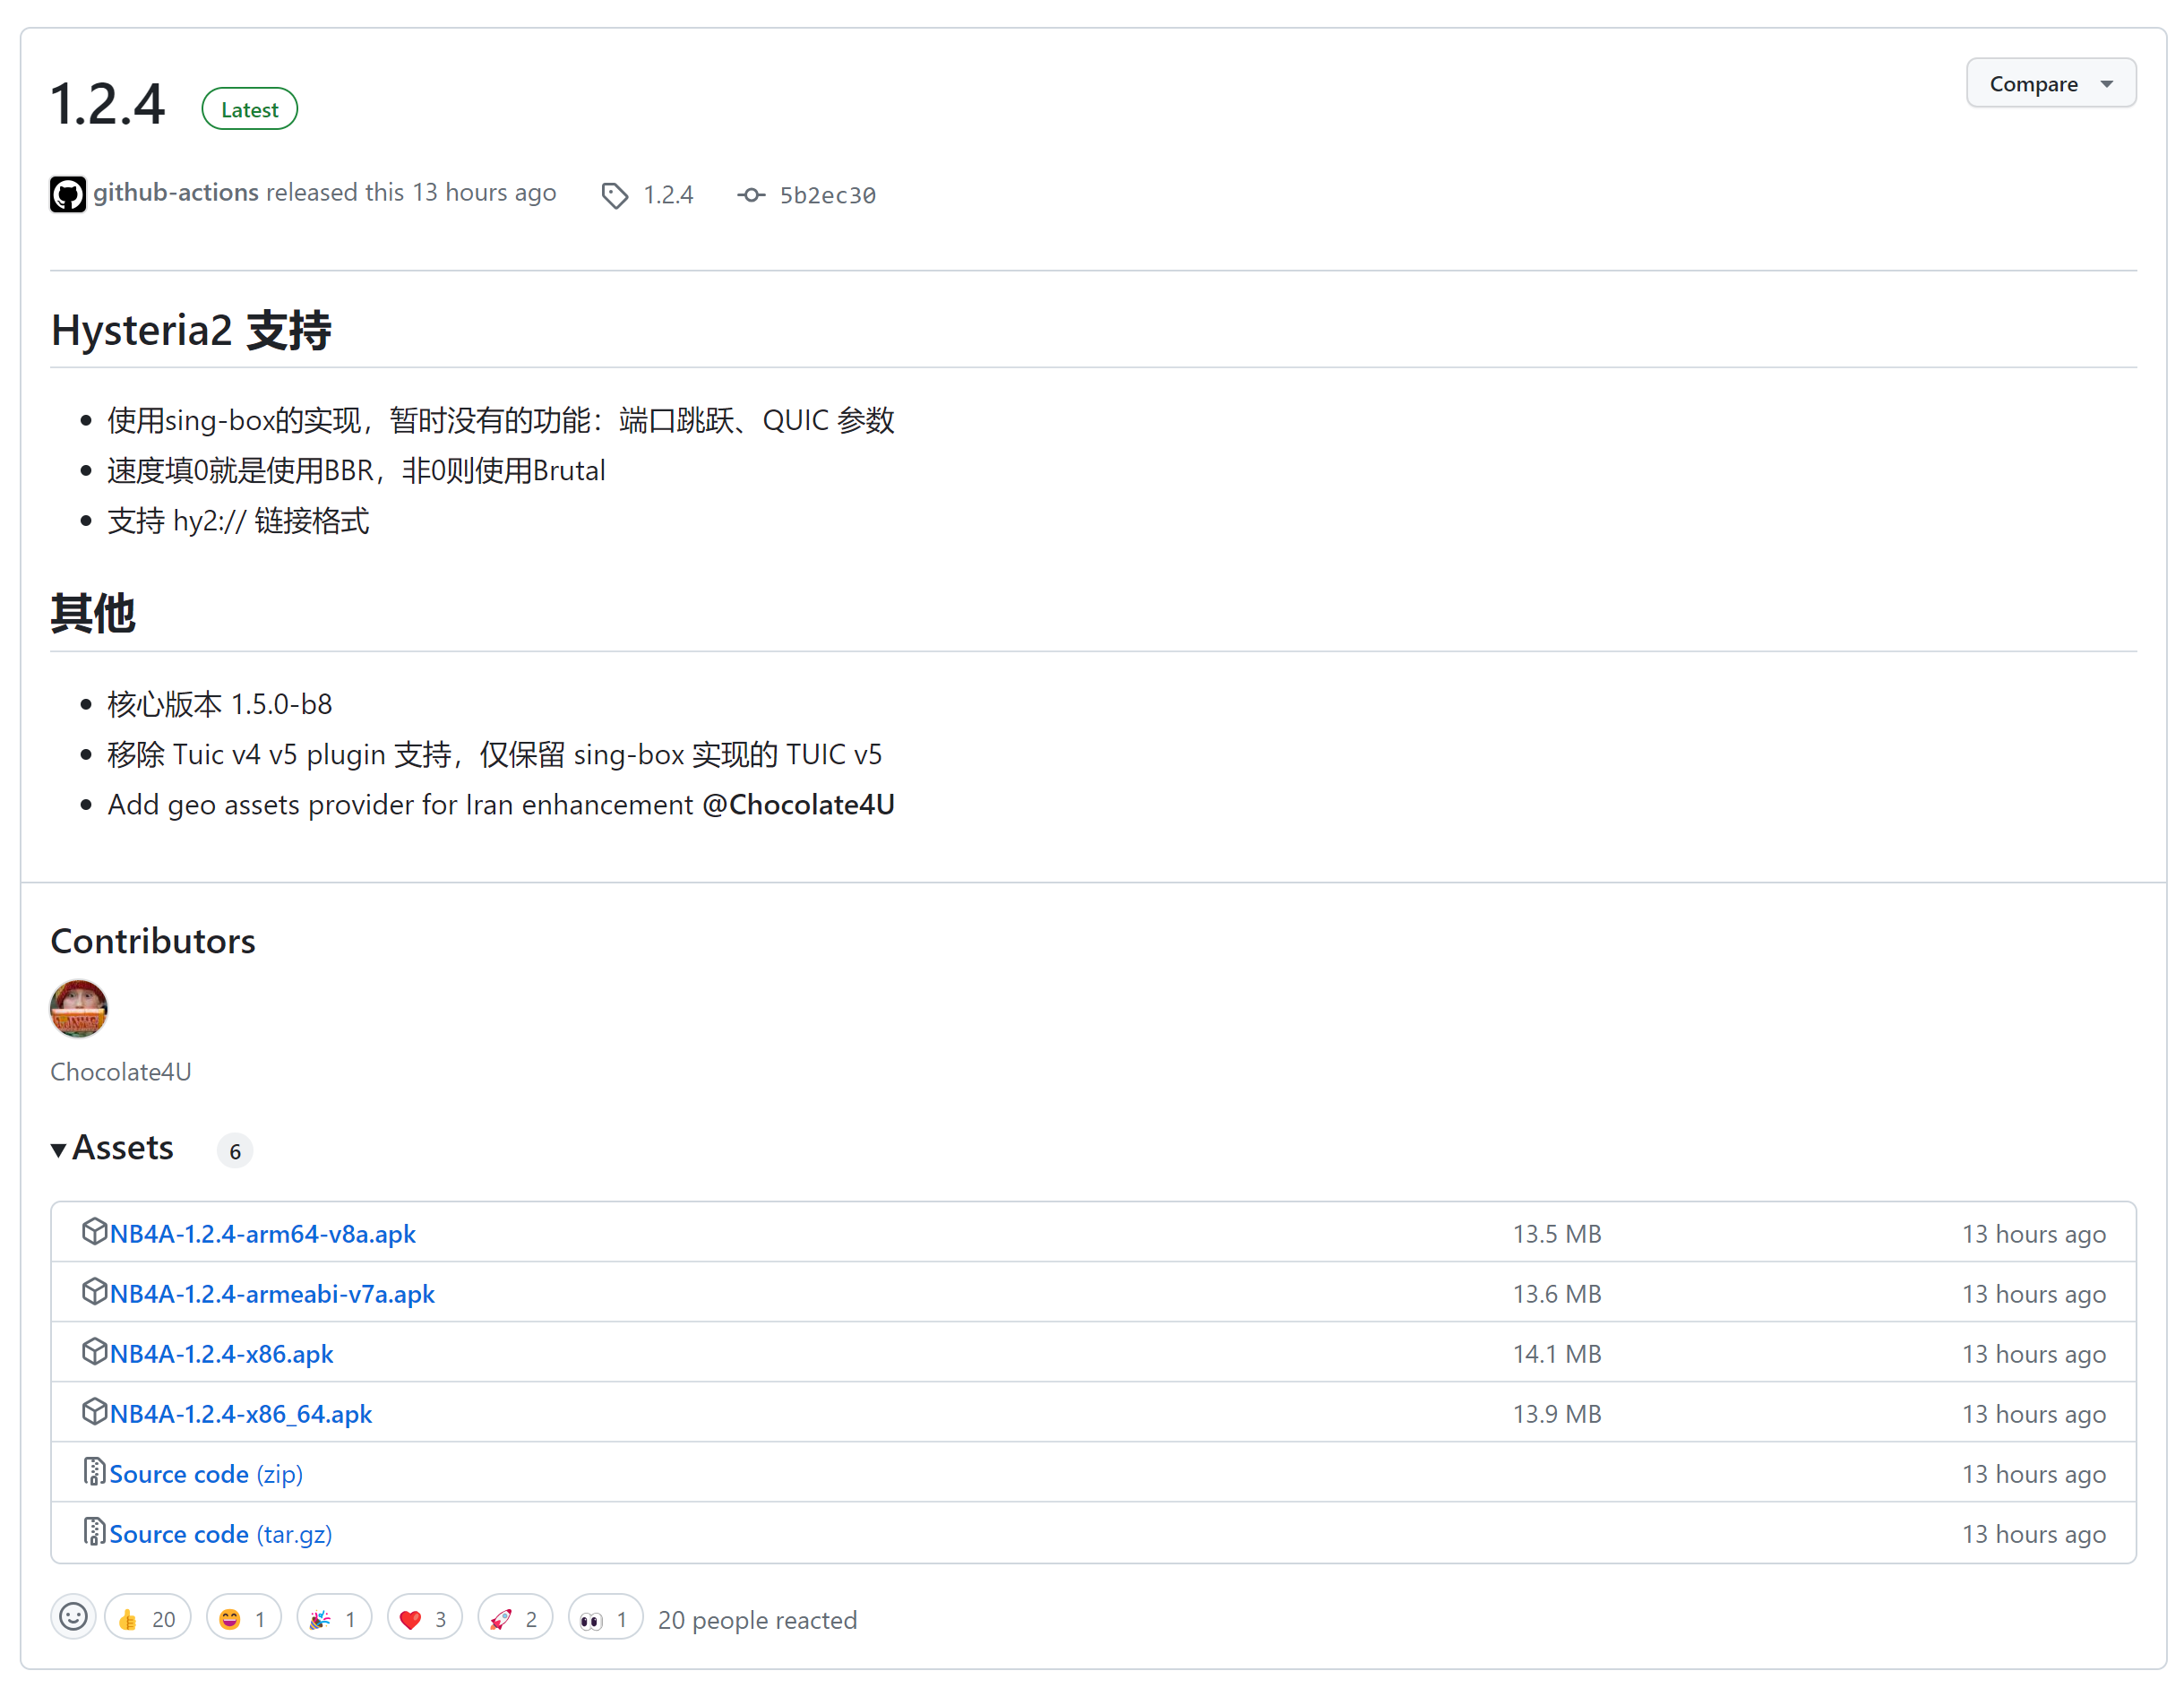Screen dimensions: 2184x1688
Task: Click zip file icon for Source code (zip)
Action: tap(94, 1472)
